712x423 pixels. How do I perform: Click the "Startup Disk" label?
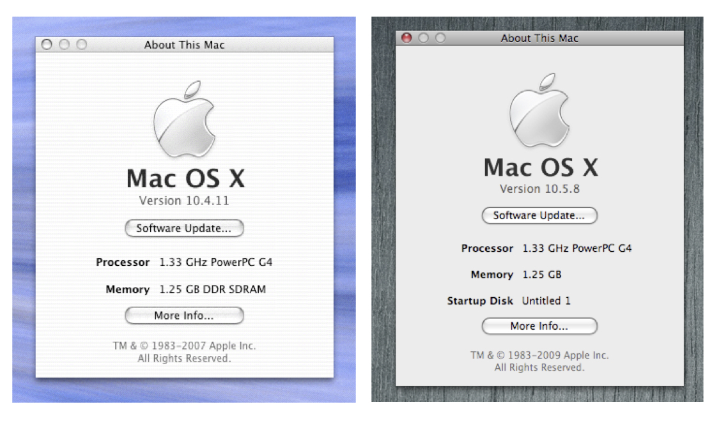[480, 301]
